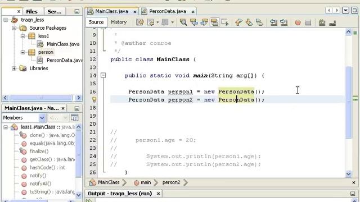Open the Services tab
This screenshot has height=202, width=360.
pyautogui.click(x=55, y=11)
